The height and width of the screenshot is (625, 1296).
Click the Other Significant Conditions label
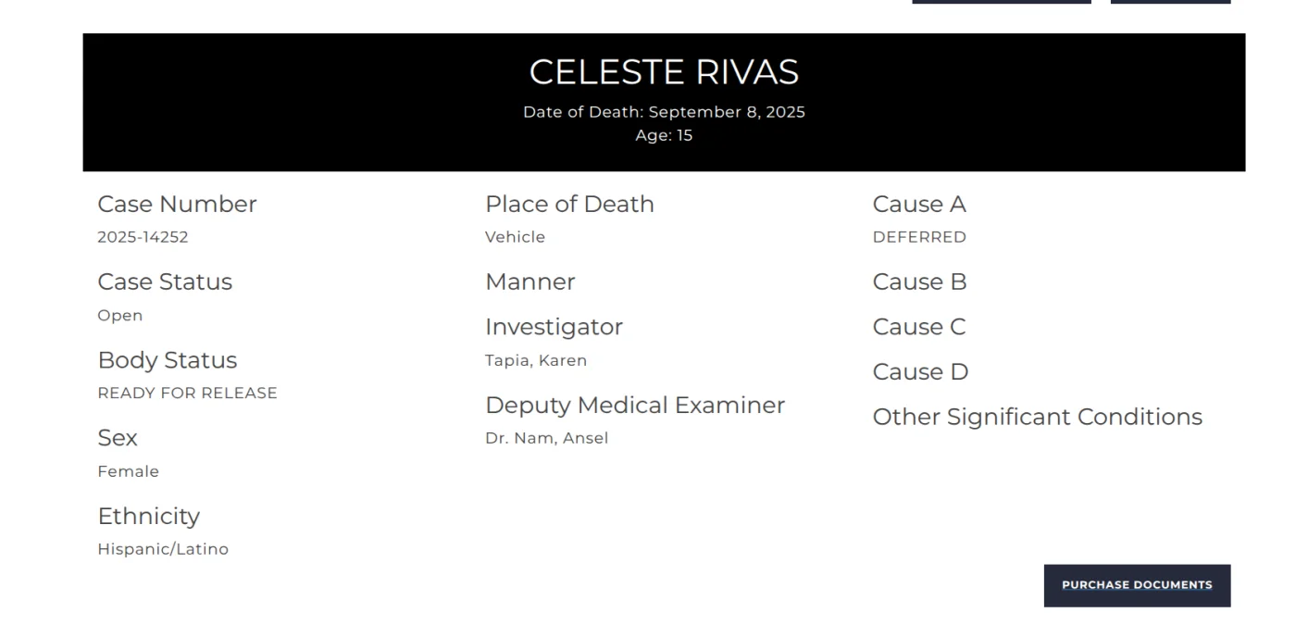coord(1037,417)
